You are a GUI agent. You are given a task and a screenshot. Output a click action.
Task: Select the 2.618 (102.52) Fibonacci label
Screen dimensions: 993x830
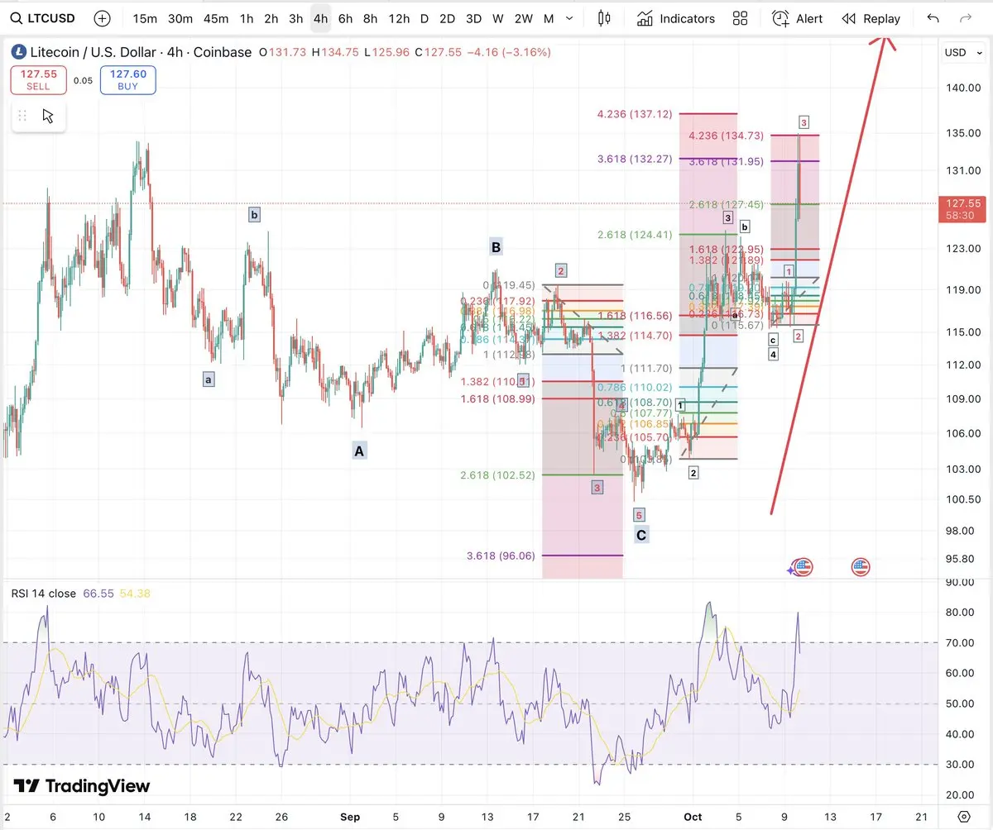coord(497,475)
